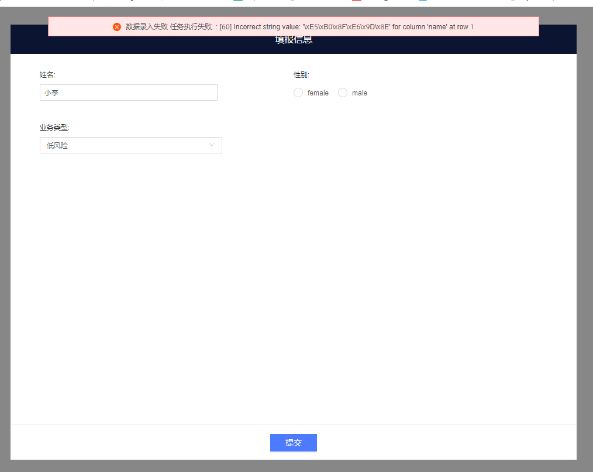
Task: Expand the dropdown using its chevron arrow
Action: tap(212, 145)
